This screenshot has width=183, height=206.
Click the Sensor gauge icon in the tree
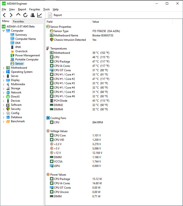coord(12,64)
